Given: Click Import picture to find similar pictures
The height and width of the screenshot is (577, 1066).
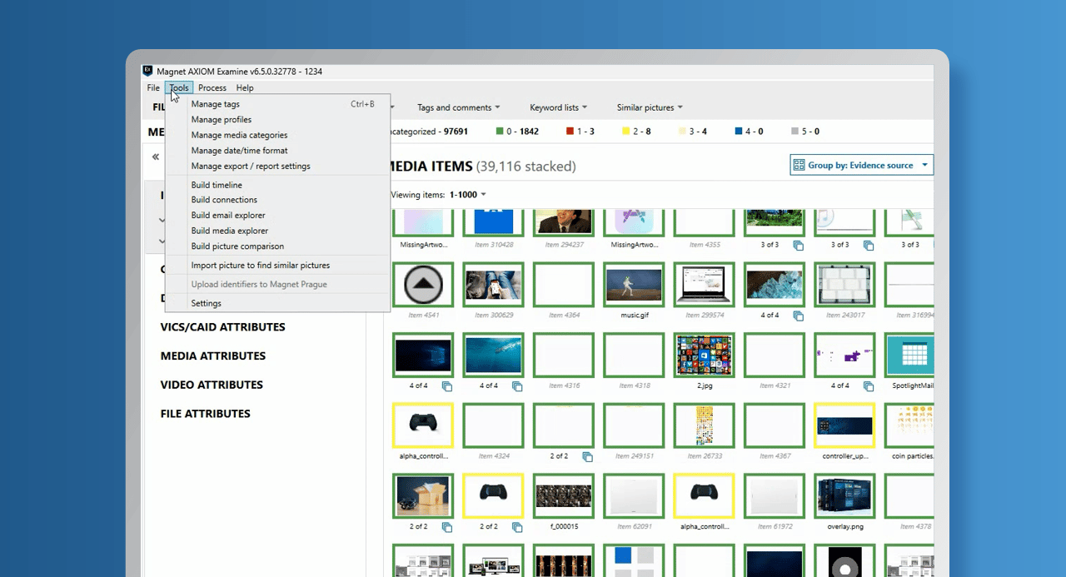Looking at the screenshot, I should pos(260,266).
